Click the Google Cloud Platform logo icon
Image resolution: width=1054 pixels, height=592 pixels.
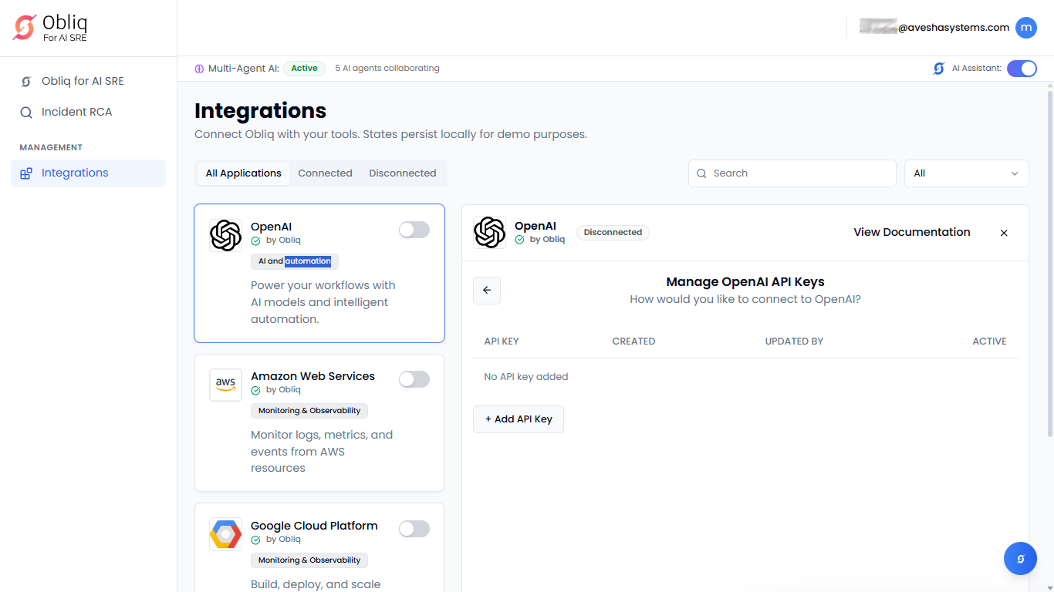(x=225, y=534)
